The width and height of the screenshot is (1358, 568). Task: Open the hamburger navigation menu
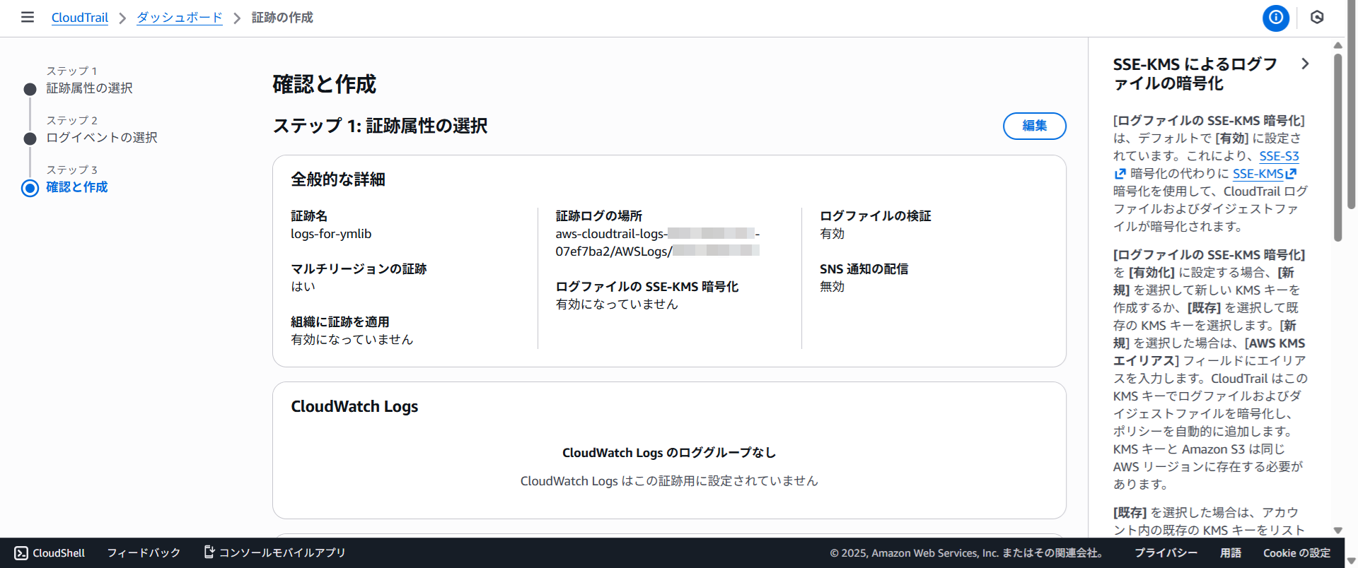click(28, 17)
